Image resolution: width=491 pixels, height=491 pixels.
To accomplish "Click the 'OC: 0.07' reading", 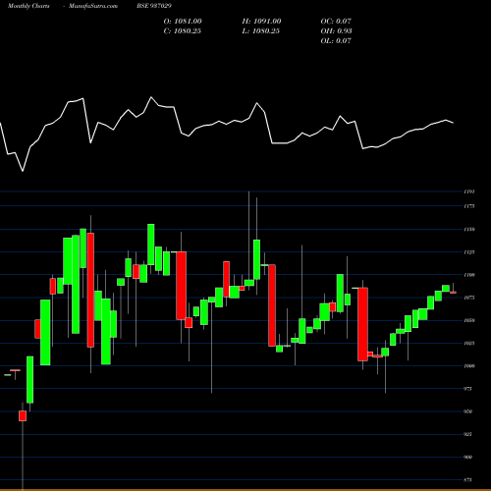I will click(336, 22).
